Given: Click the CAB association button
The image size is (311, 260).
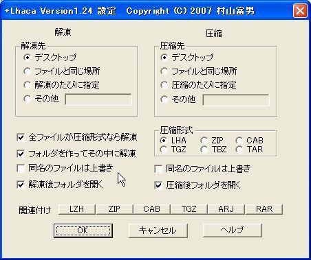Looking at the screenshot, I should pyautogui.click(x=152, y=209).
